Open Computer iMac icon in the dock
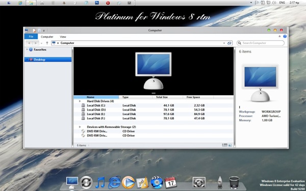 point(72,182)
